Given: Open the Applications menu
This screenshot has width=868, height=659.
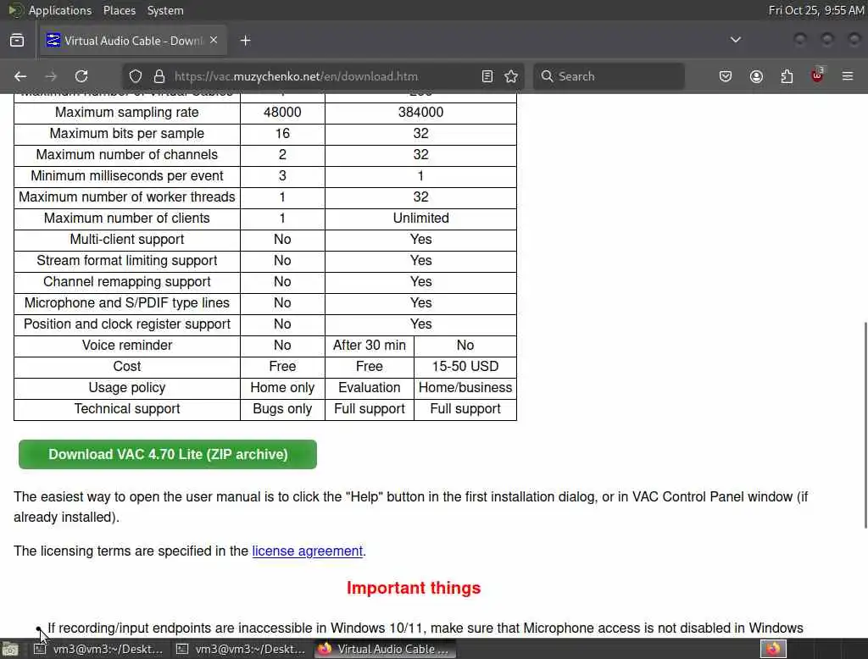Looking at the screenshot, I should coord(60,10).
